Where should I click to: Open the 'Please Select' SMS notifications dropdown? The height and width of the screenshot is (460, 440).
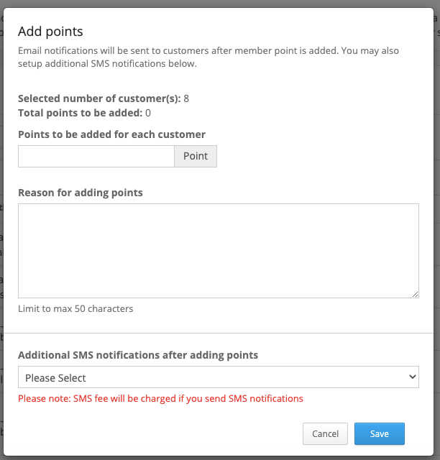pyautogui.click(x=219, y=377)
